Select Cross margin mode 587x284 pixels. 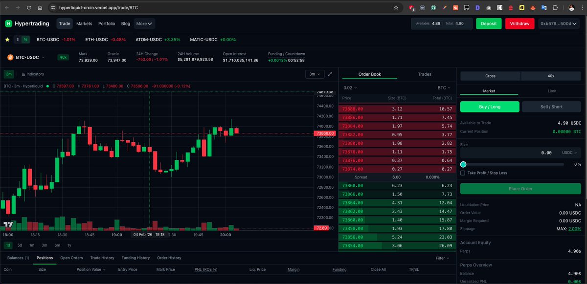490,76
